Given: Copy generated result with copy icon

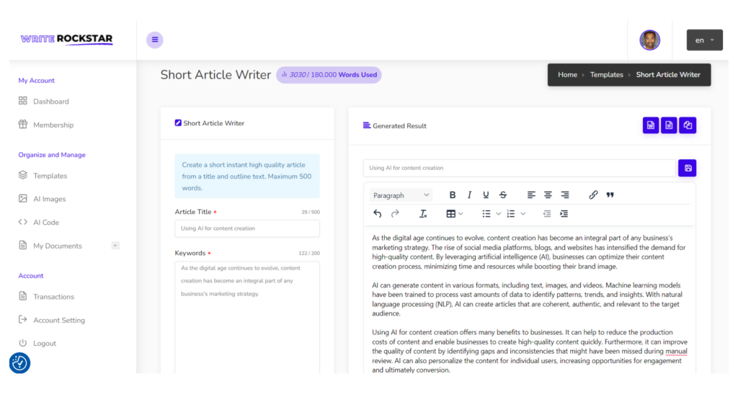Looking at the screenshot, I should click(688, 125).
